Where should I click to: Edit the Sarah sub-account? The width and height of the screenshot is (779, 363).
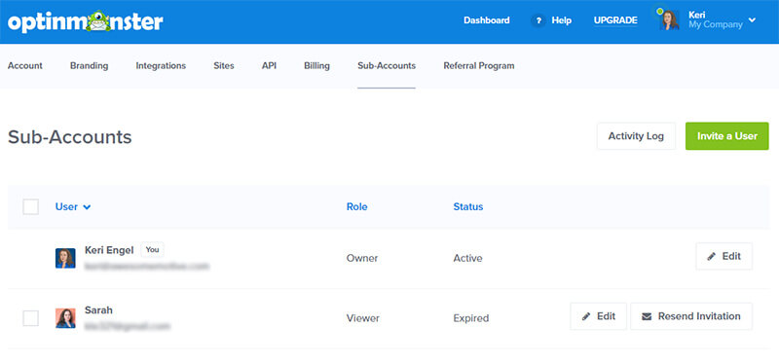click(x=599, y=316)
